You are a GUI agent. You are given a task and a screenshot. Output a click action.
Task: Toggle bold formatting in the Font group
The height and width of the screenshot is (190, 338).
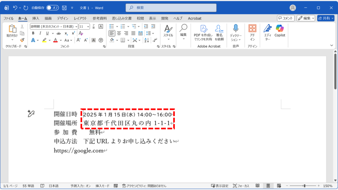(33, 33)
